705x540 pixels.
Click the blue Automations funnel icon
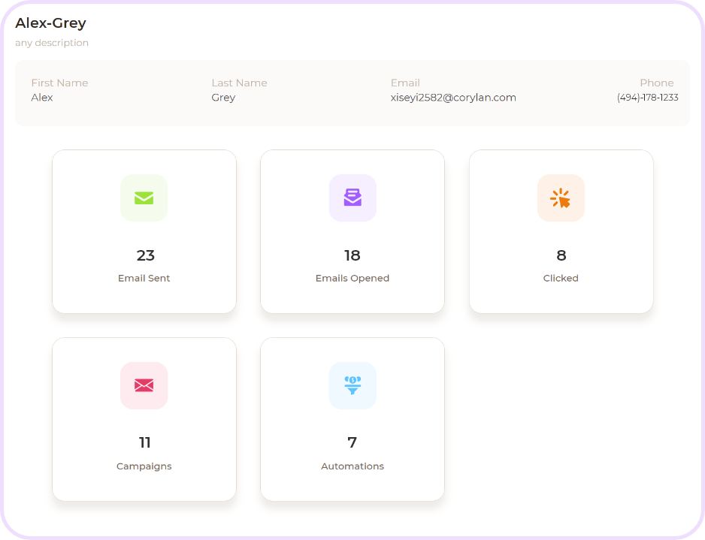click(352, 385)
